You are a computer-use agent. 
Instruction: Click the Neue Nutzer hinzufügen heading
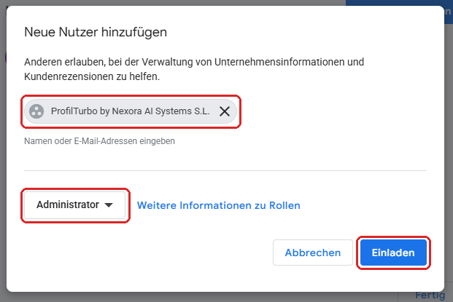pos(96,32)
